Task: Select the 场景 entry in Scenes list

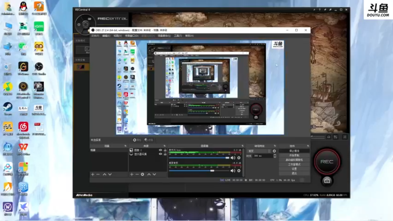Action: [109, 150]
